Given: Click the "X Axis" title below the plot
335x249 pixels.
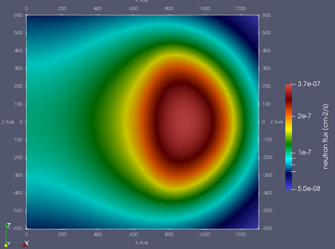Looking at the screenshot, I should [x=141, y=242].
